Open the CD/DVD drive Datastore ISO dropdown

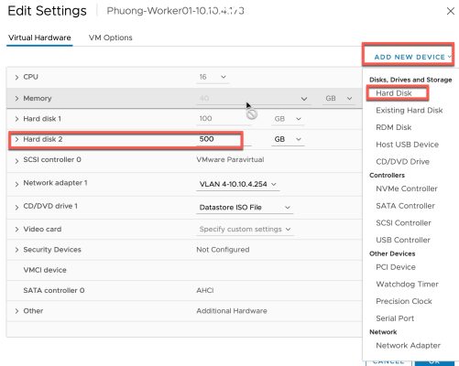click(245, 208)
